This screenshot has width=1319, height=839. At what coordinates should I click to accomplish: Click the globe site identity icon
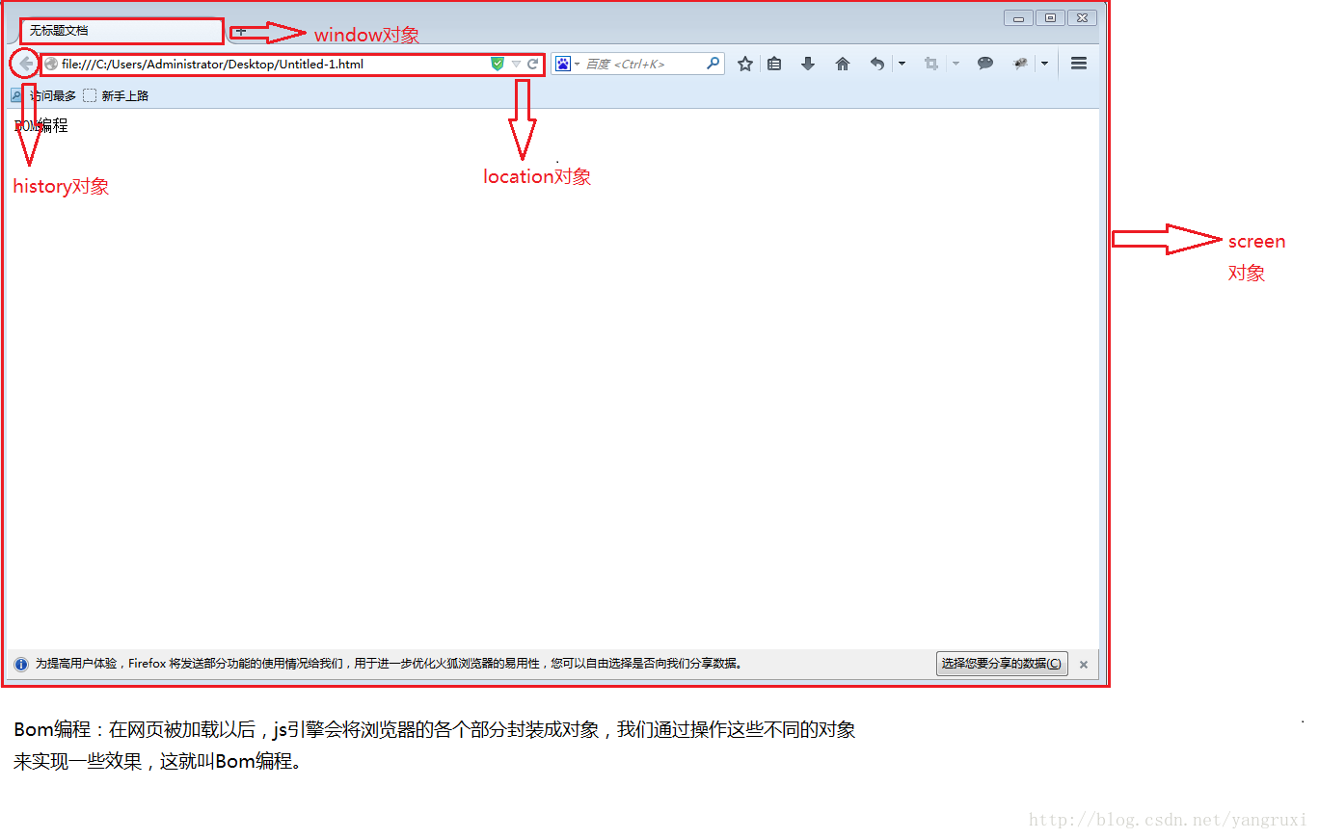(x=52, y=65)
